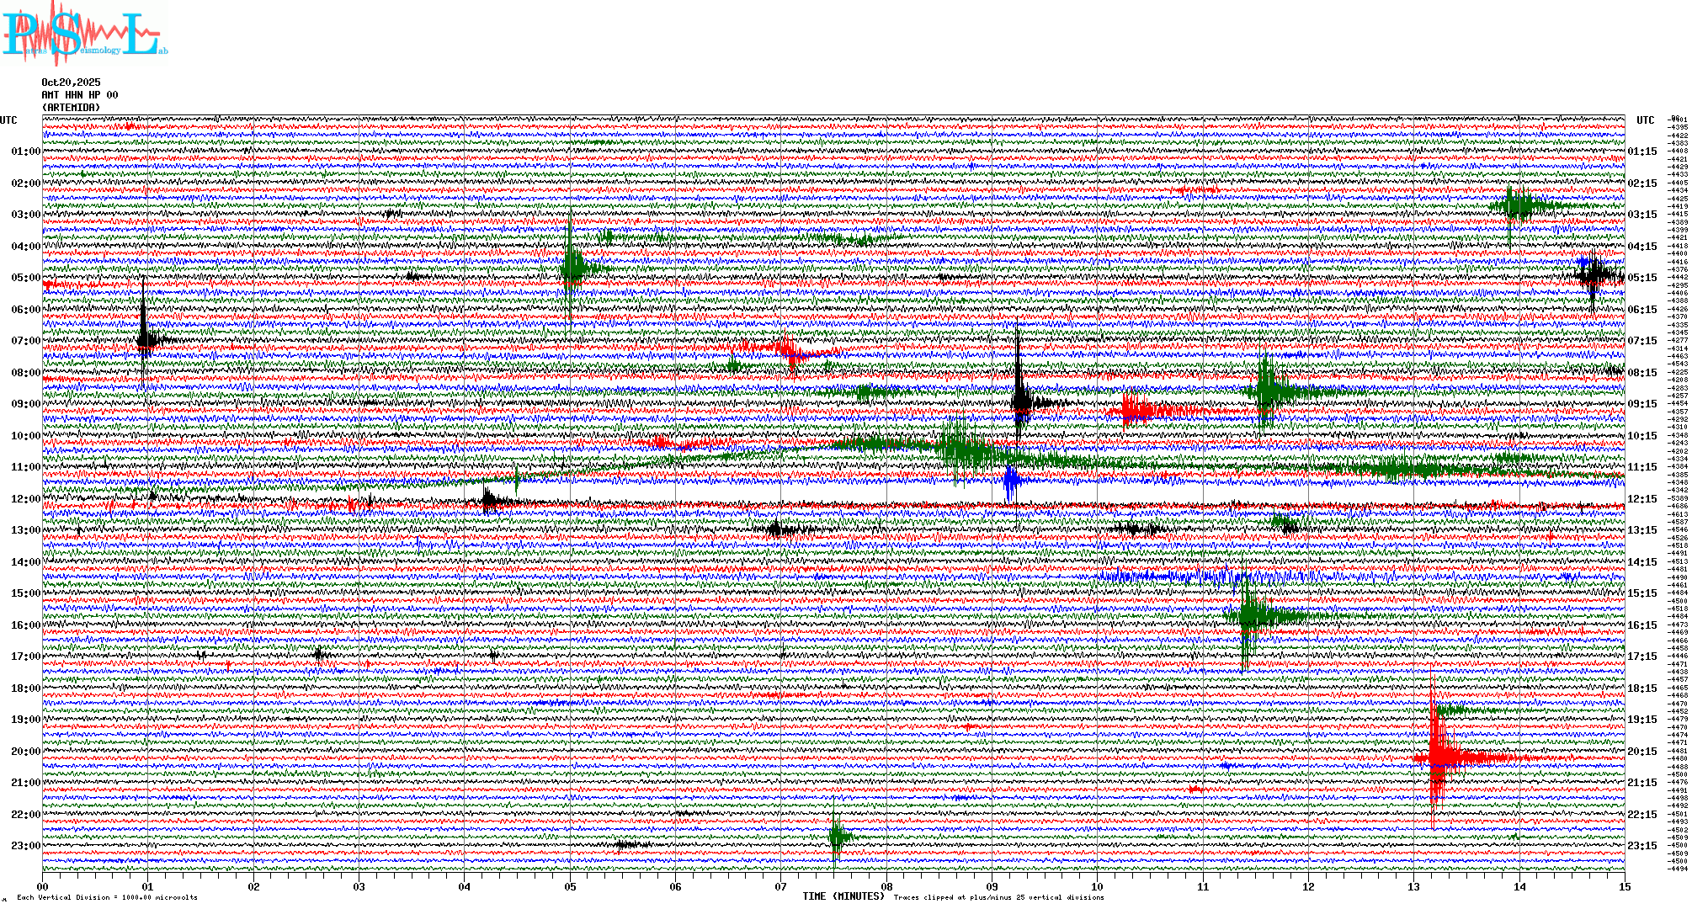Screen dimensions: 1692x909
Task: Select the 05:00 hour label on left axis
Action: pos(25,278)
